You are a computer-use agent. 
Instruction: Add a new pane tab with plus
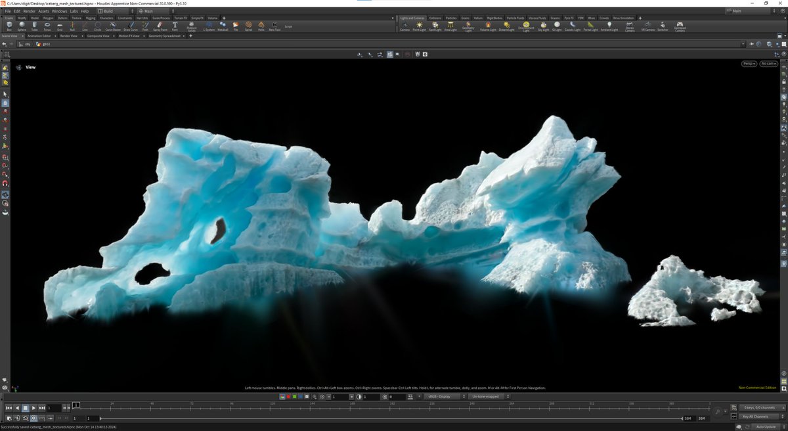click(192, 35)
